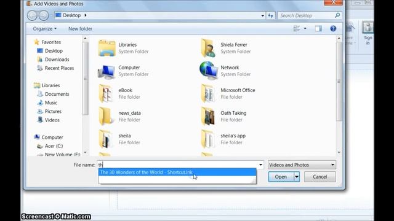Click 'Recent Places' label text
This screenshot has width=394, height=221.
point(59,68)
